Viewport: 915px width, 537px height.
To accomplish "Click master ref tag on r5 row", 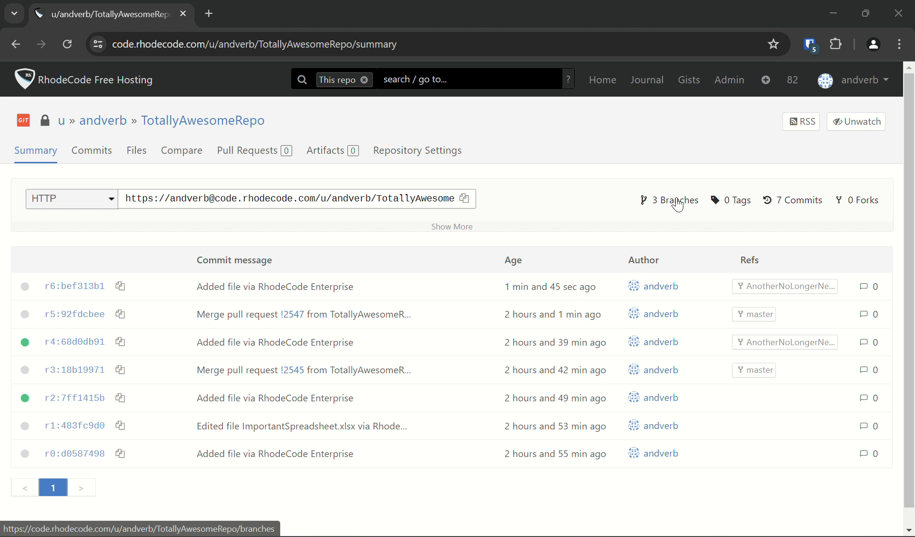I will point(754,314).
